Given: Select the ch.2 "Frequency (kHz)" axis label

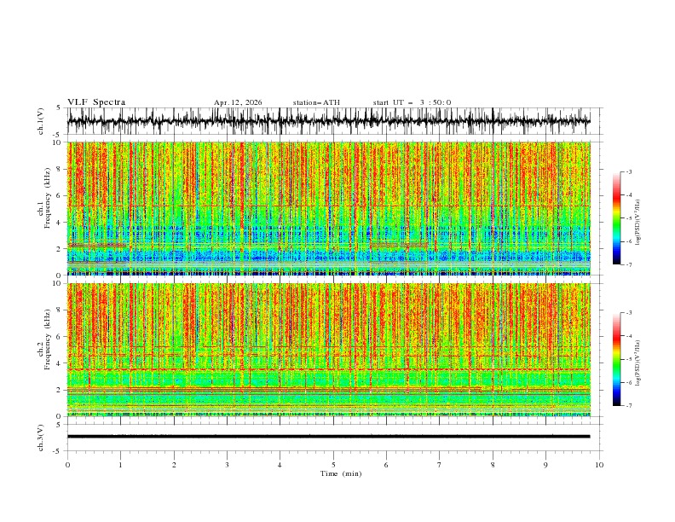Looking at the screenshot, I should [48, 339].
